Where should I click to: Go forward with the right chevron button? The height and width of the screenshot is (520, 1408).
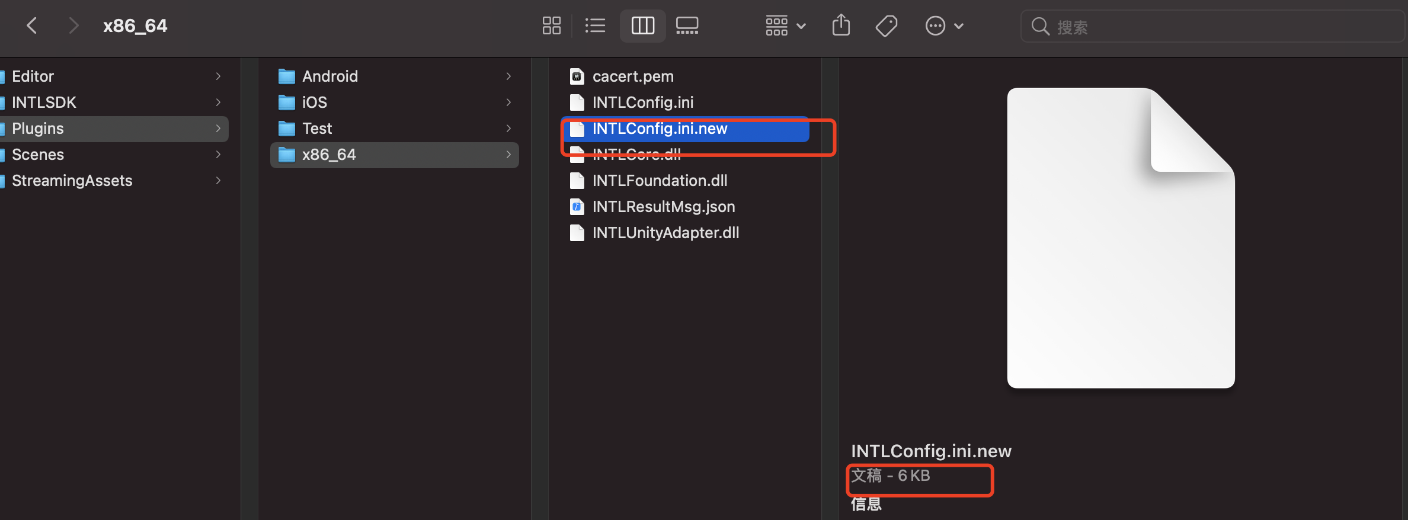click(73, 25)
